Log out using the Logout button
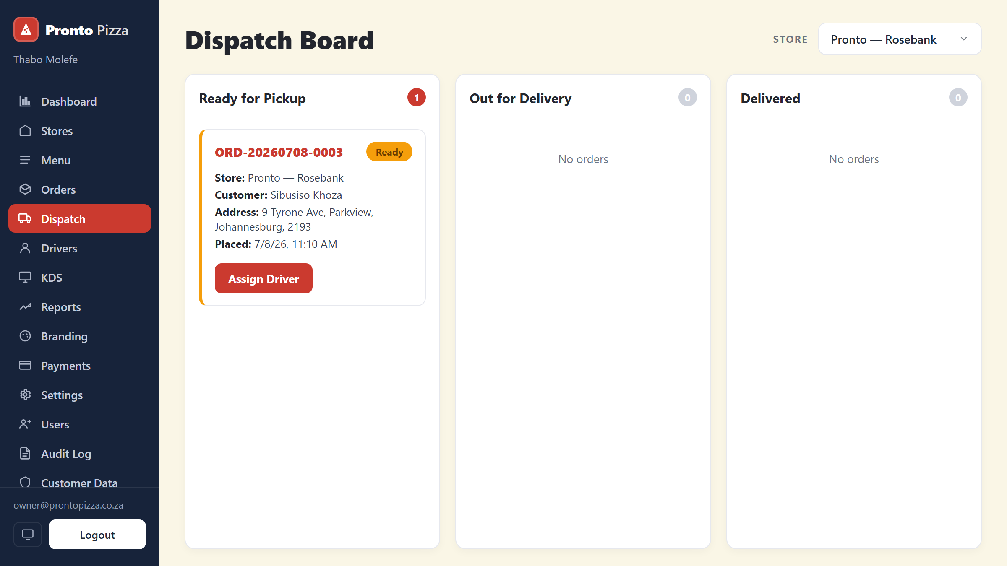The image size is (1007, 566). (97, 535)
